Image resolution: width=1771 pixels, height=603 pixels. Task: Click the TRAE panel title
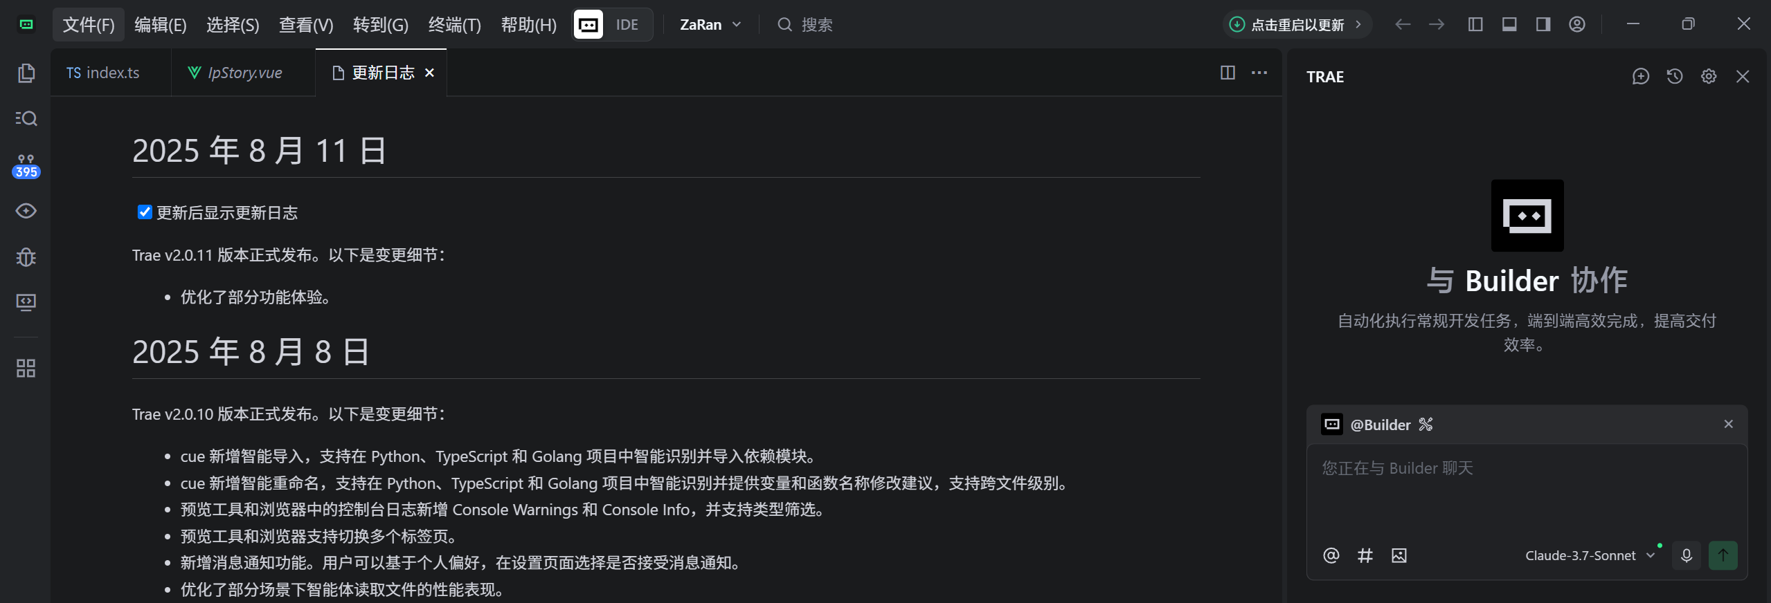(x=1325, y=77)
